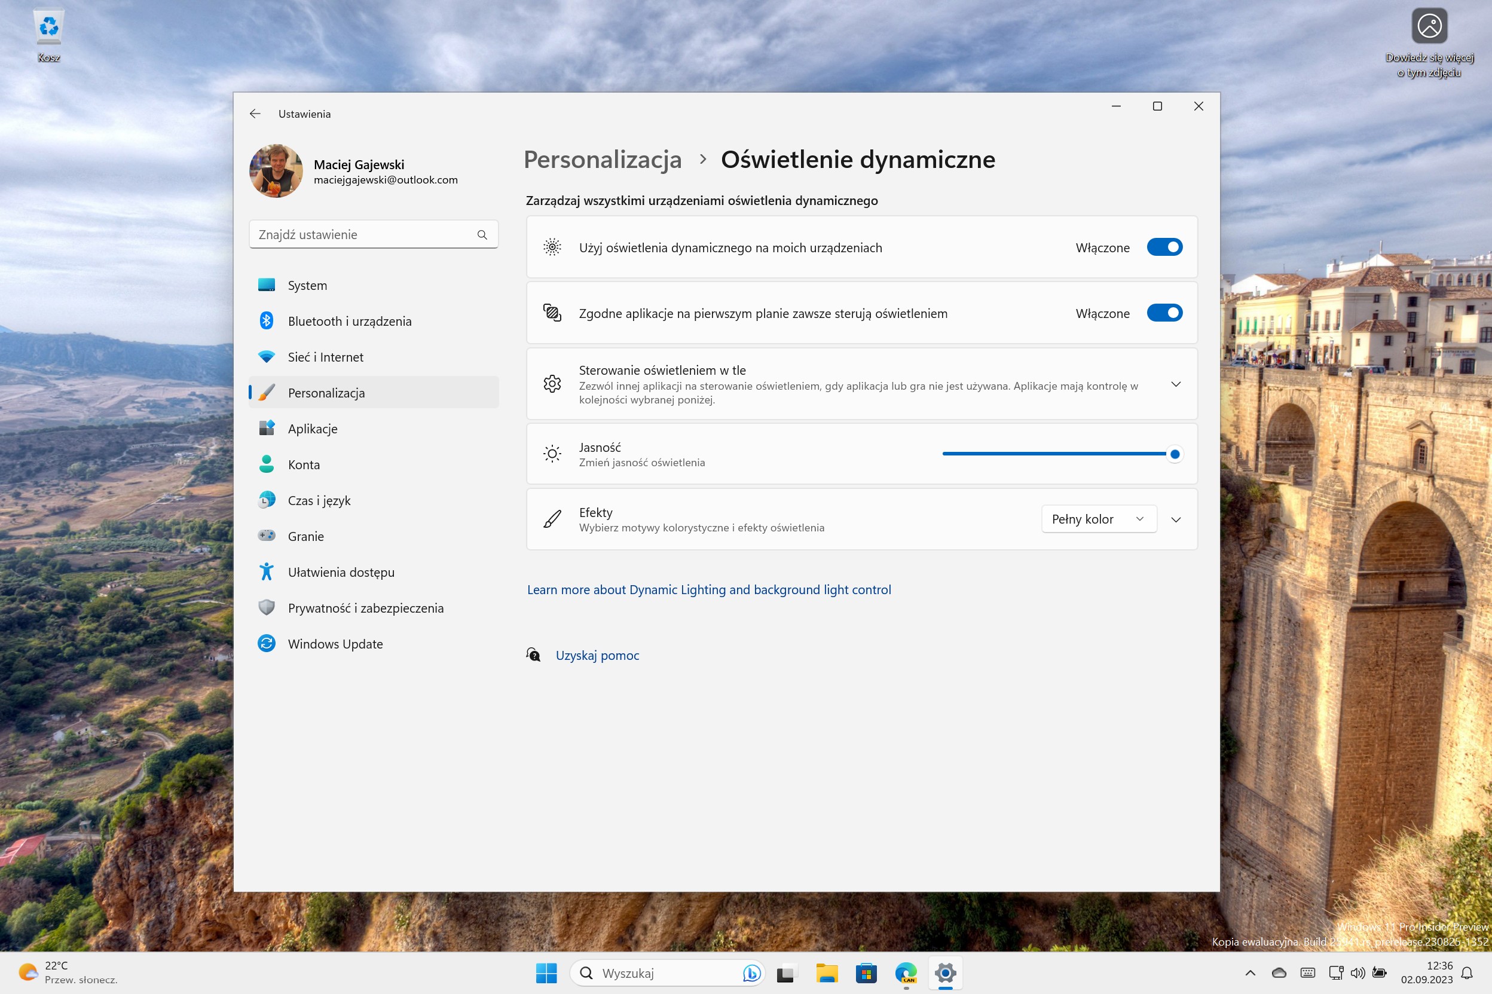Minimize the Ustawienia window

[1116, 106]
